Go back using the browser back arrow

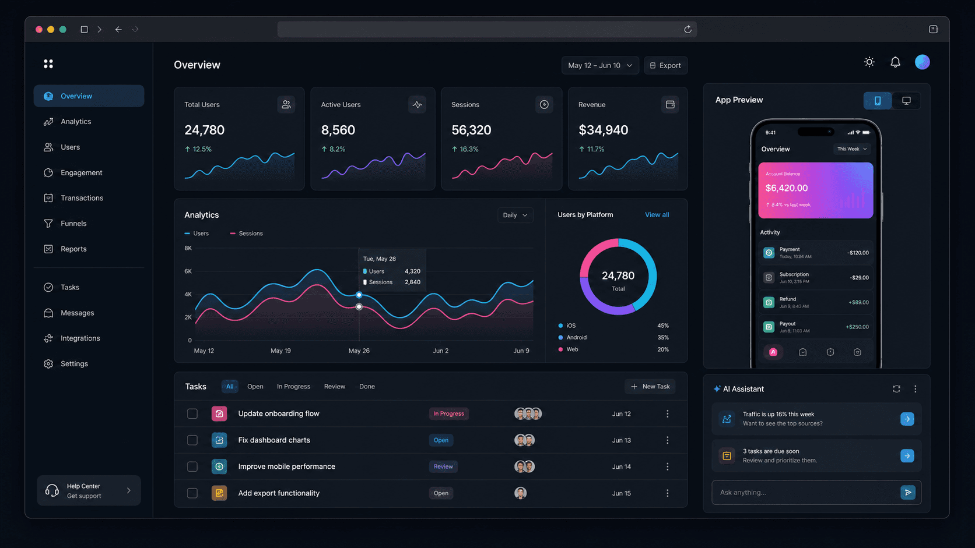click(x=118, y=30)
